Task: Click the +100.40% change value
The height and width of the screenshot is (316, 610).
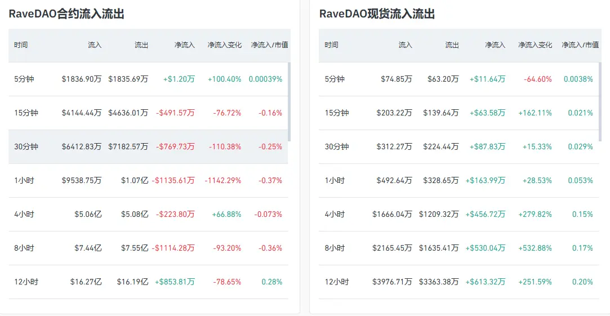Action: click(x=225, y=79)
